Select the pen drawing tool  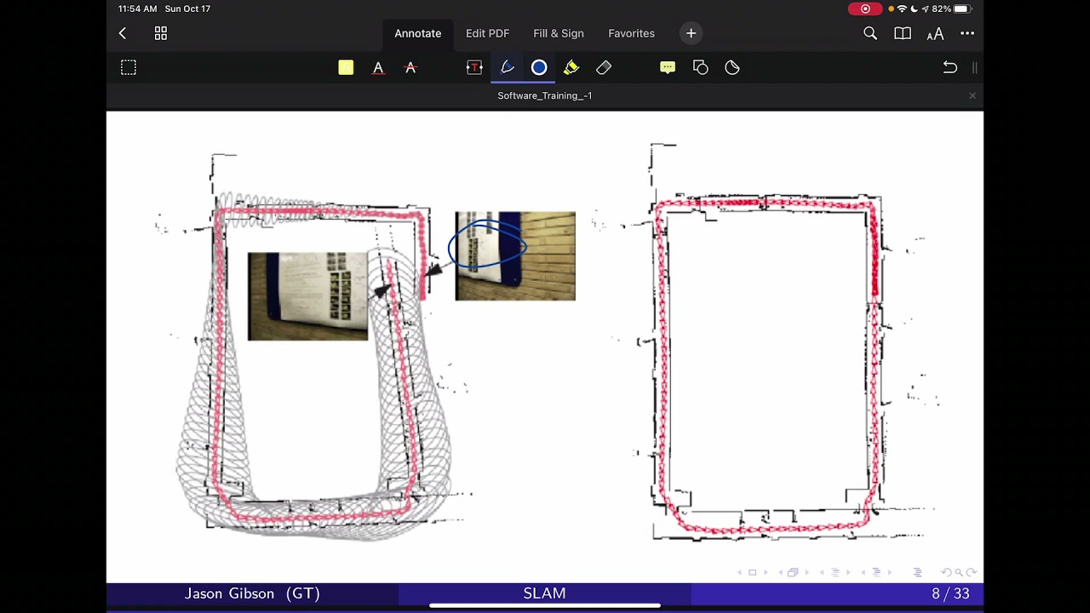pos(507,67)
